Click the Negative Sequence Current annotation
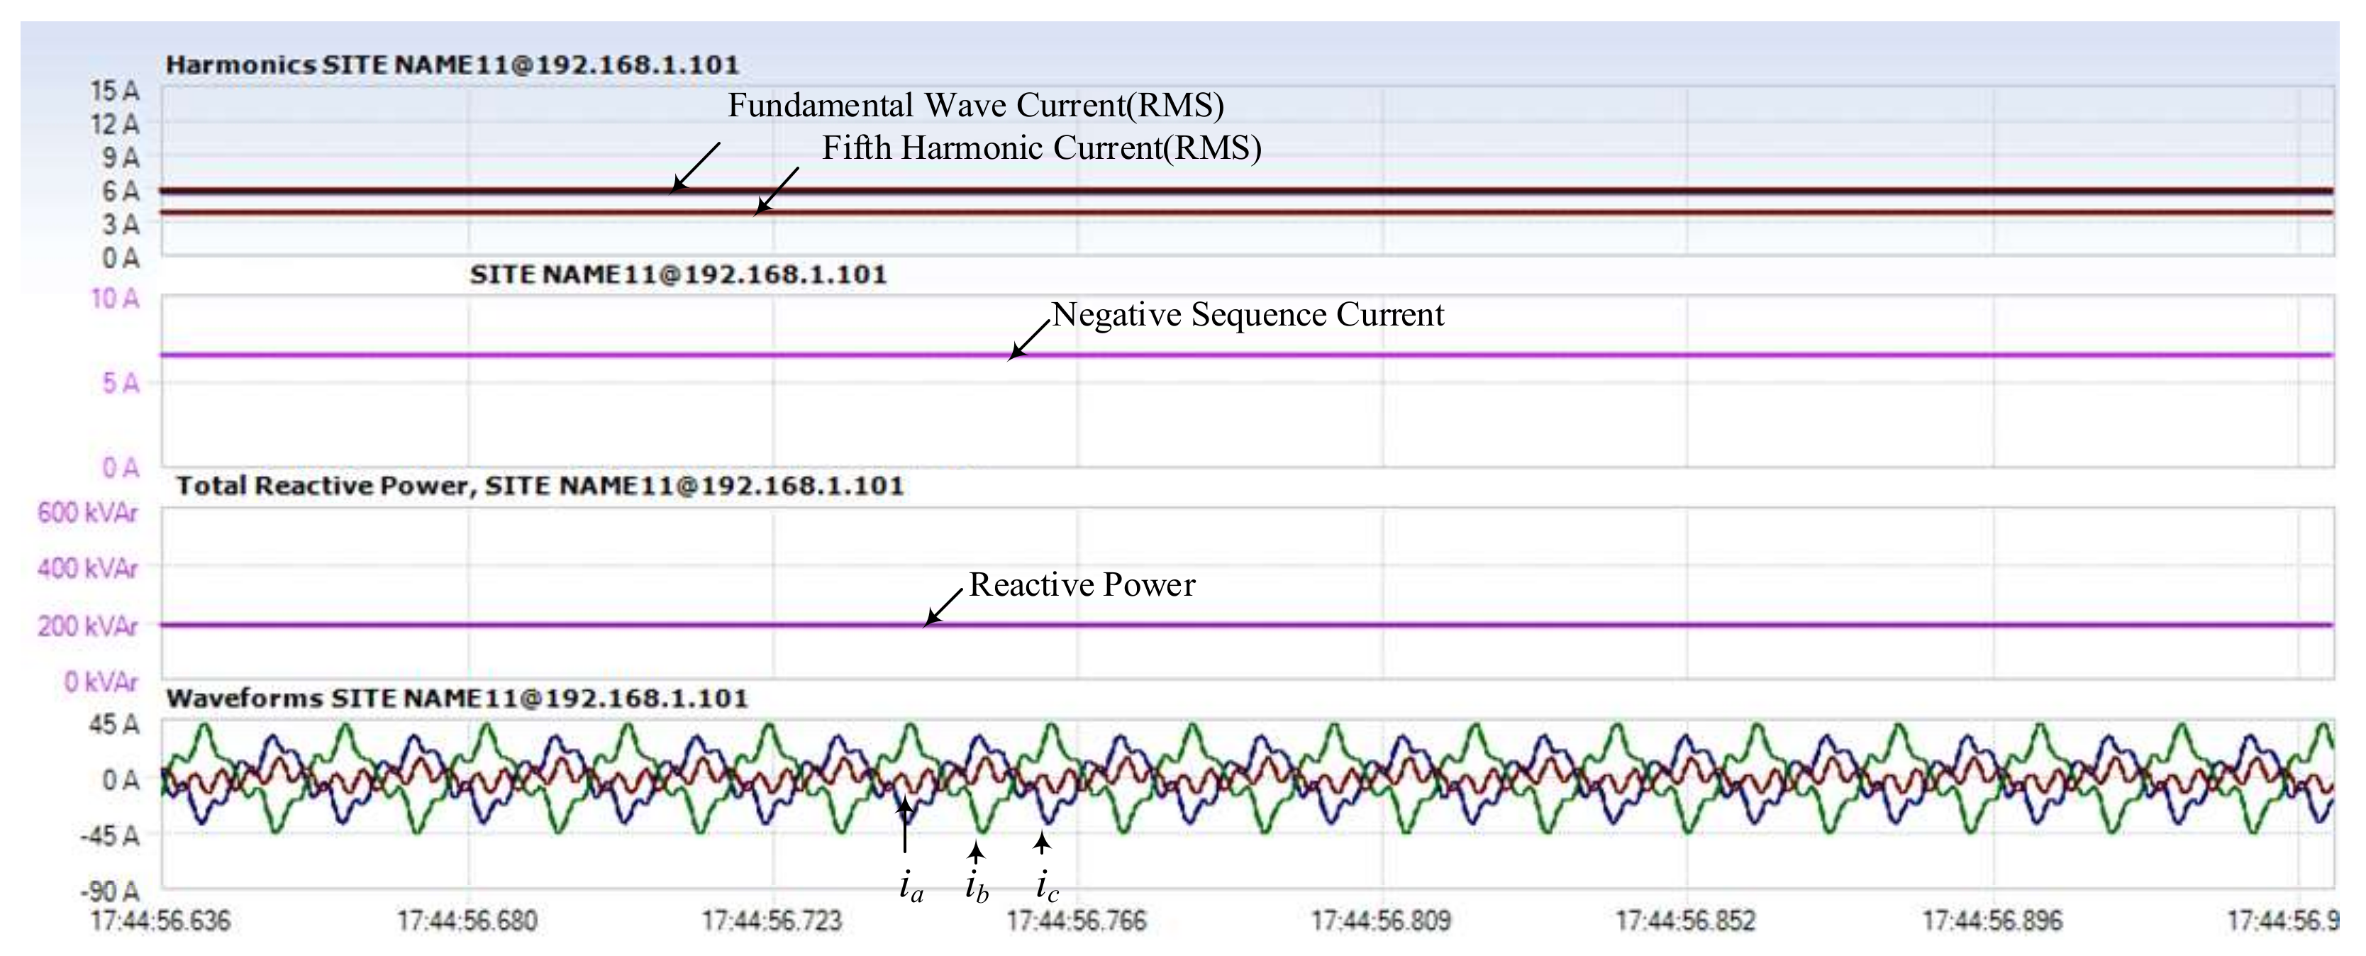The width and height of the screenshot is (2366, 956). pyautogui.click(x=1248, y=315)
